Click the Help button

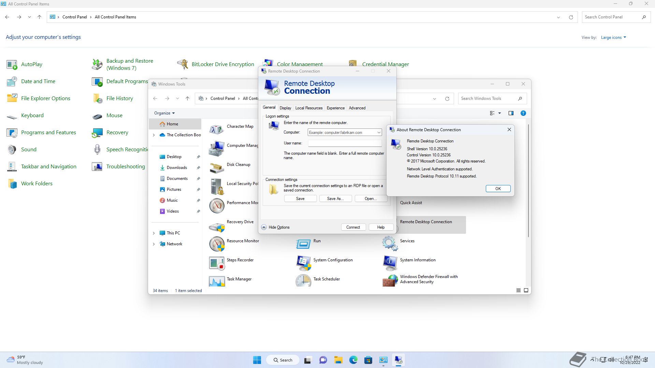(x=381, y=227)
